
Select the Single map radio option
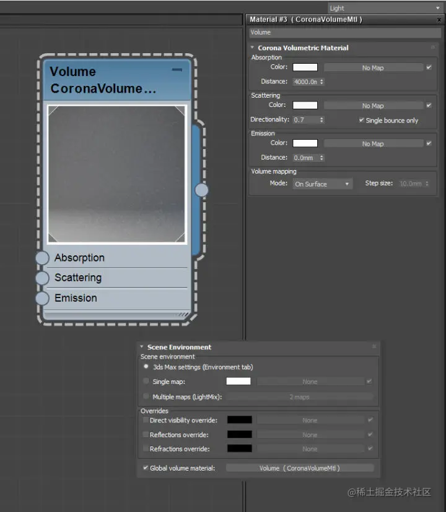146,381
